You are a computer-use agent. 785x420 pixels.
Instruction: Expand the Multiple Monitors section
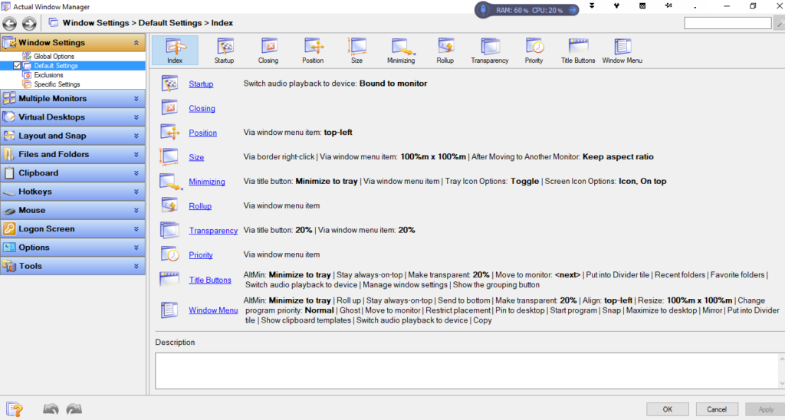tap(136, 99)
